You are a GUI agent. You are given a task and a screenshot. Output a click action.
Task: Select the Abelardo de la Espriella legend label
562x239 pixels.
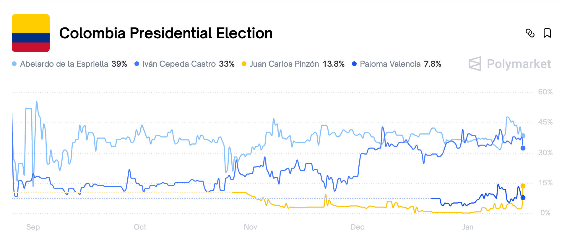coord(64,64)
